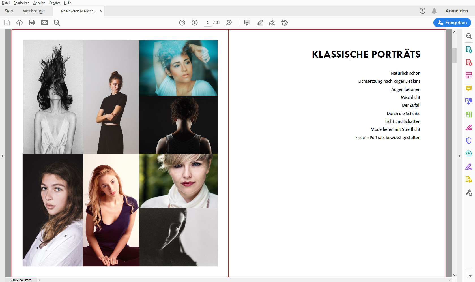Click horizontal scrollbar right arrow
This screenshot has width=475, height=282.
click(x=450, y=280)
